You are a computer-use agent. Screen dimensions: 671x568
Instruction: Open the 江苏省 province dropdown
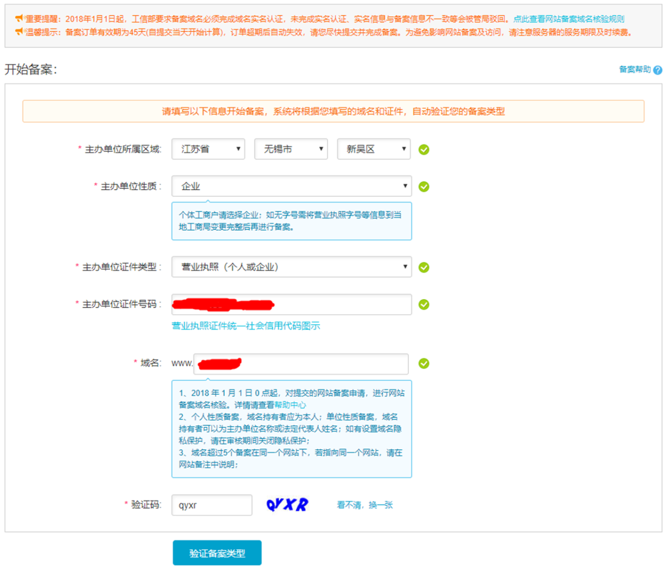pos(208,149)
